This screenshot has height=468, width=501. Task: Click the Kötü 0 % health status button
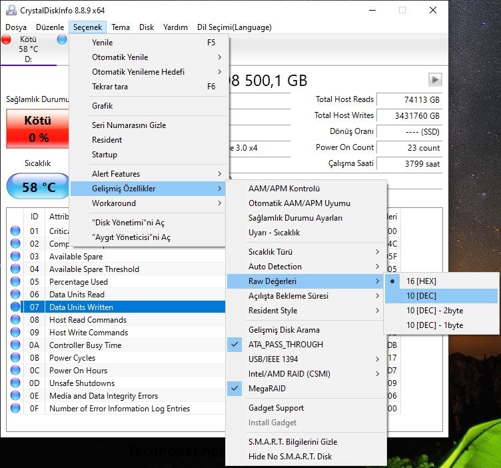click(38, 129)
